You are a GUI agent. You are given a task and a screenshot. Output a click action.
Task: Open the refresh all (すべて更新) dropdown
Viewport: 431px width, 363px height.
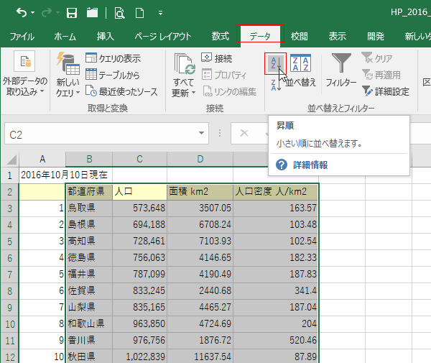(x=184, y=88)
